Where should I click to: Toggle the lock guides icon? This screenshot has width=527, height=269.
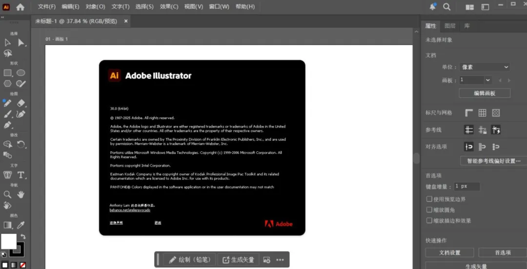tap(483, 129)
